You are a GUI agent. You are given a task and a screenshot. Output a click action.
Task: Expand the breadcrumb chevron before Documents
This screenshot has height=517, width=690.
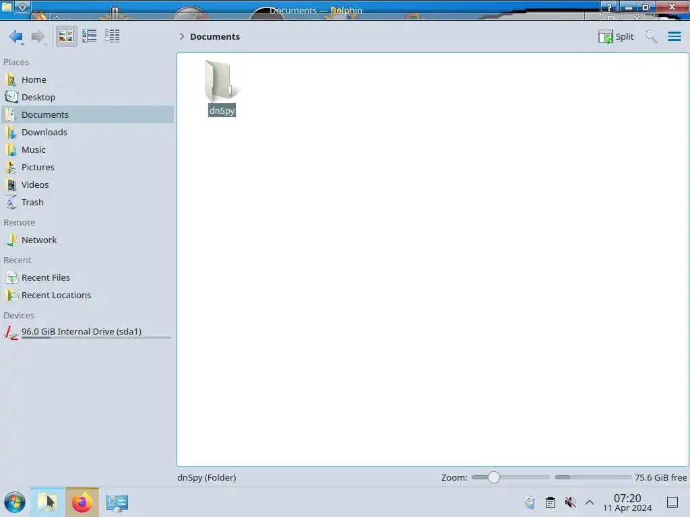(x=182, y=36)
